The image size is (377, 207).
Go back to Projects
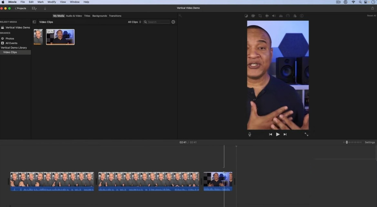[x=20, y=8]
